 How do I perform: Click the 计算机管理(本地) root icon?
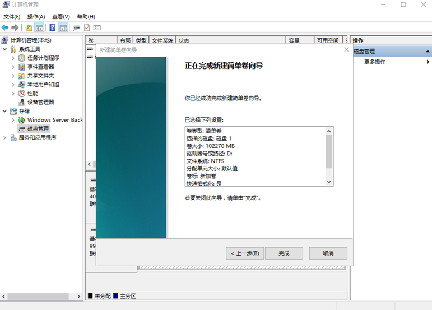[4, 40]
